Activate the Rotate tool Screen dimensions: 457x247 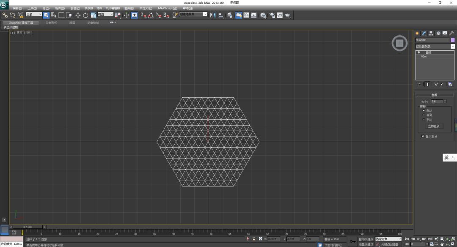point(85,15)
